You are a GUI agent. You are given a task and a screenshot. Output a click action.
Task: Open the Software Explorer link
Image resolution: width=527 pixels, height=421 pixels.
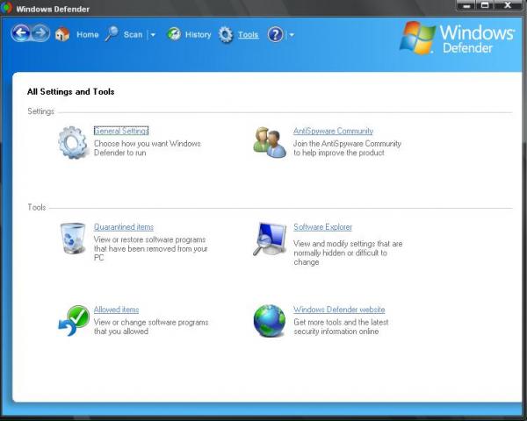[x=322, y=227]
